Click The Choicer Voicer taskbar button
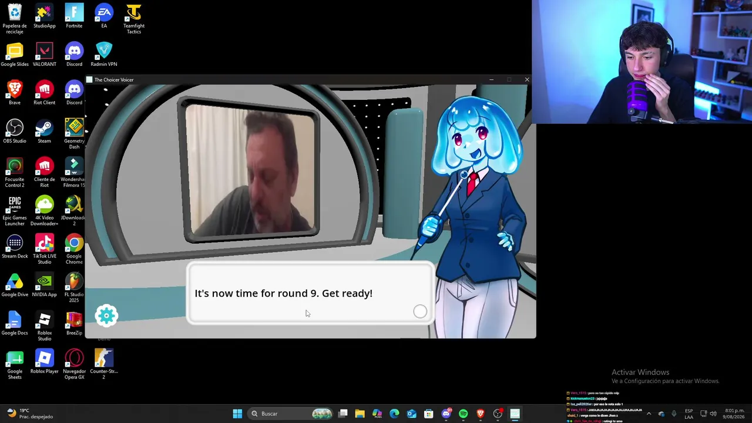This screenshot has height=423, width=752. [x=515, y=414]
